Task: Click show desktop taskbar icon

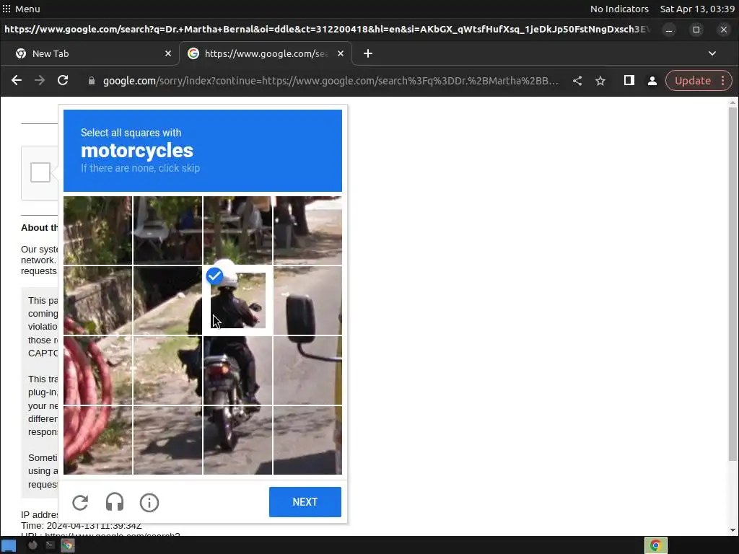Action: click(x=9, y=545)
